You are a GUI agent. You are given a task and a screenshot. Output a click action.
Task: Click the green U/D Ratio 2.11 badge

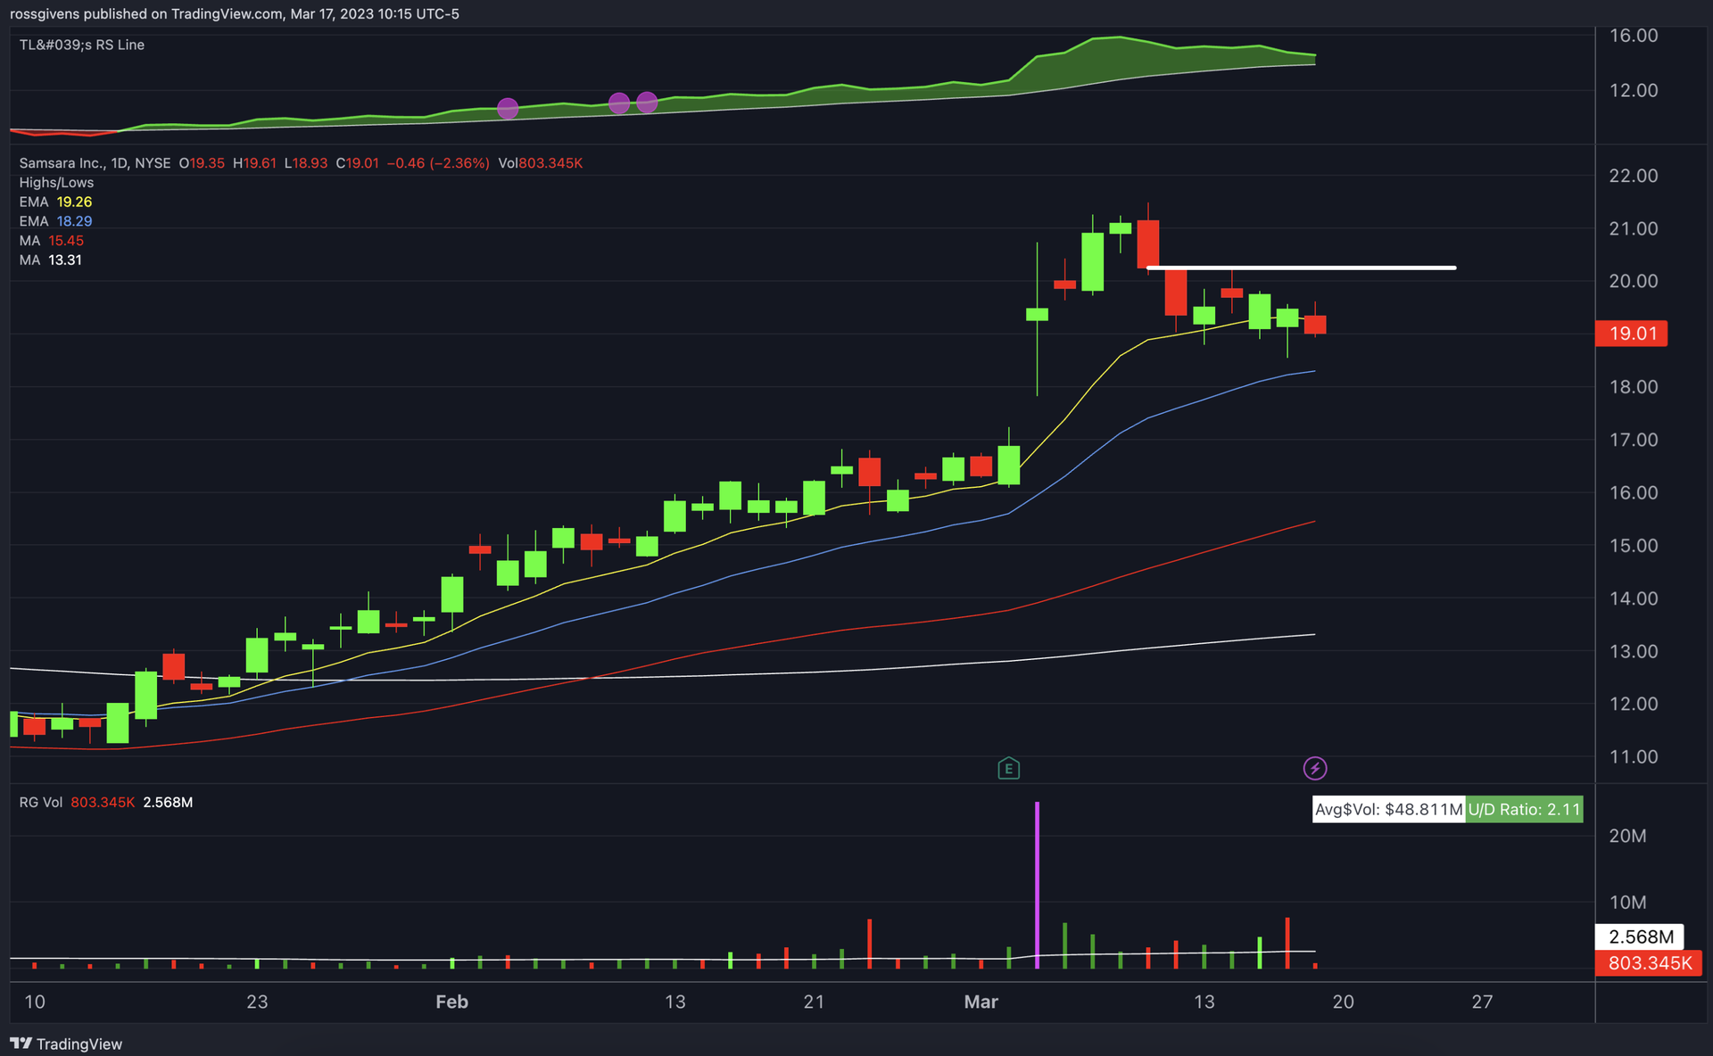(x=1525, y=810)
